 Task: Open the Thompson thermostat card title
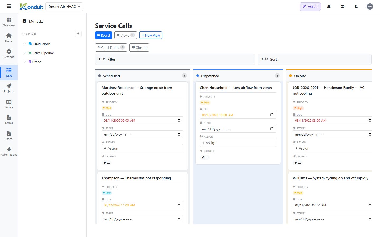[x=136, y=178]
